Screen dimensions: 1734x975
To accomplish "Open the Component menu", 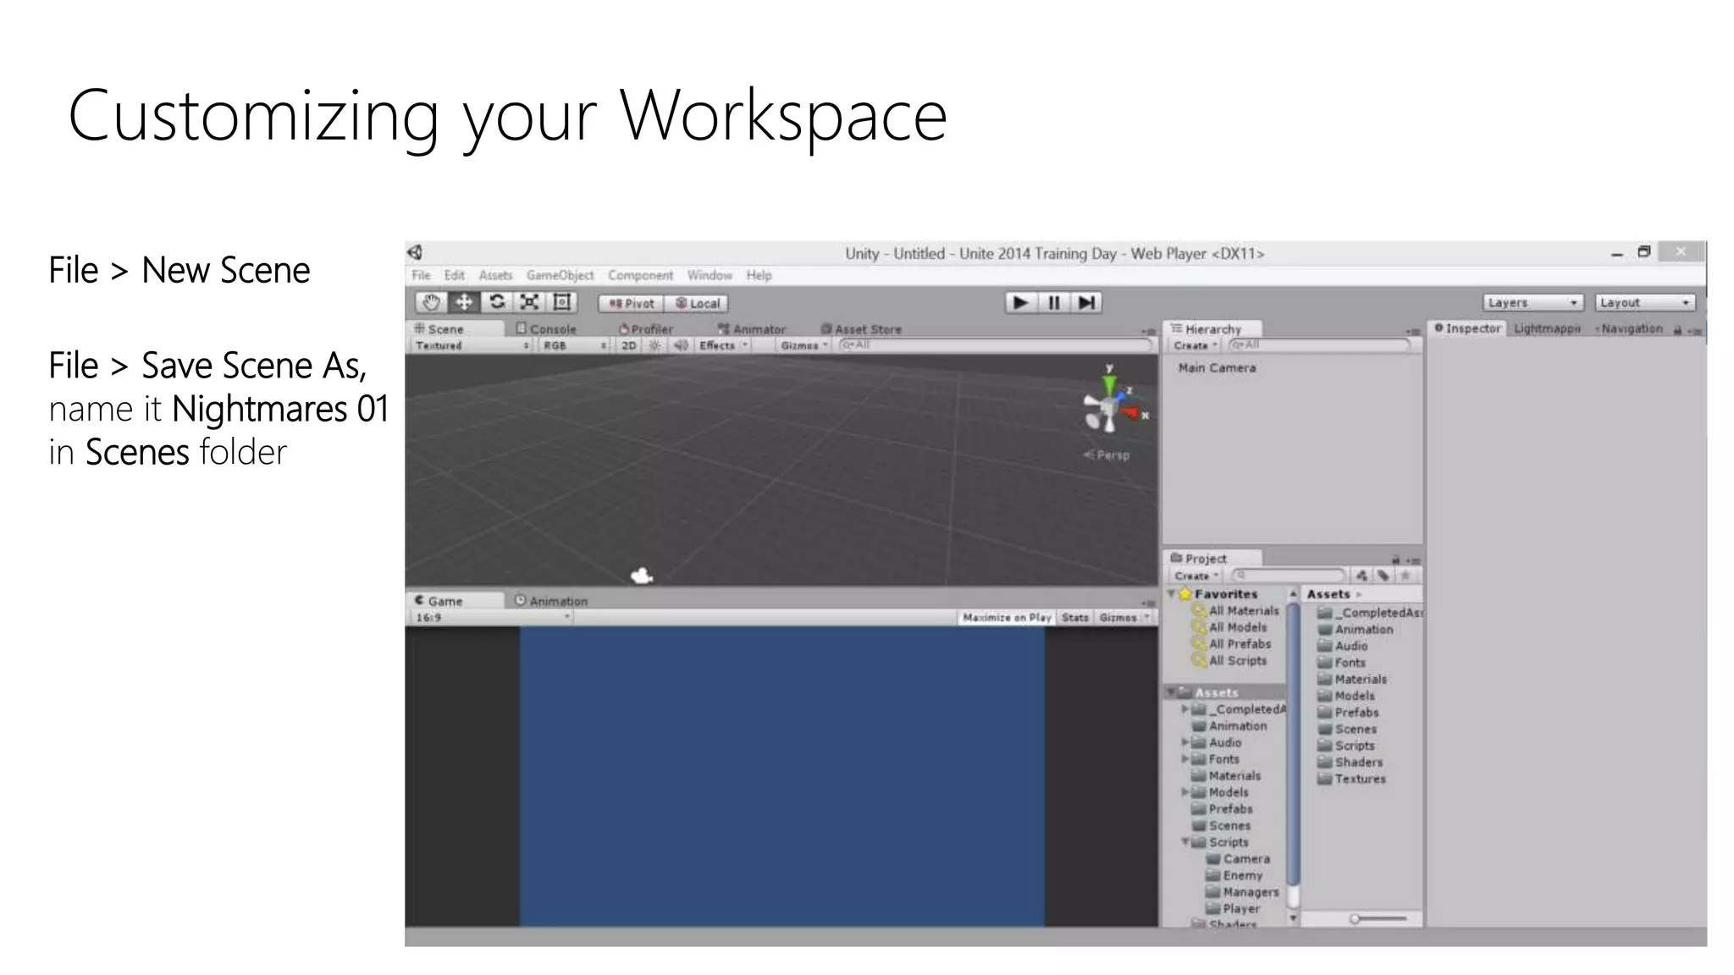I will [x=640, y=275].
